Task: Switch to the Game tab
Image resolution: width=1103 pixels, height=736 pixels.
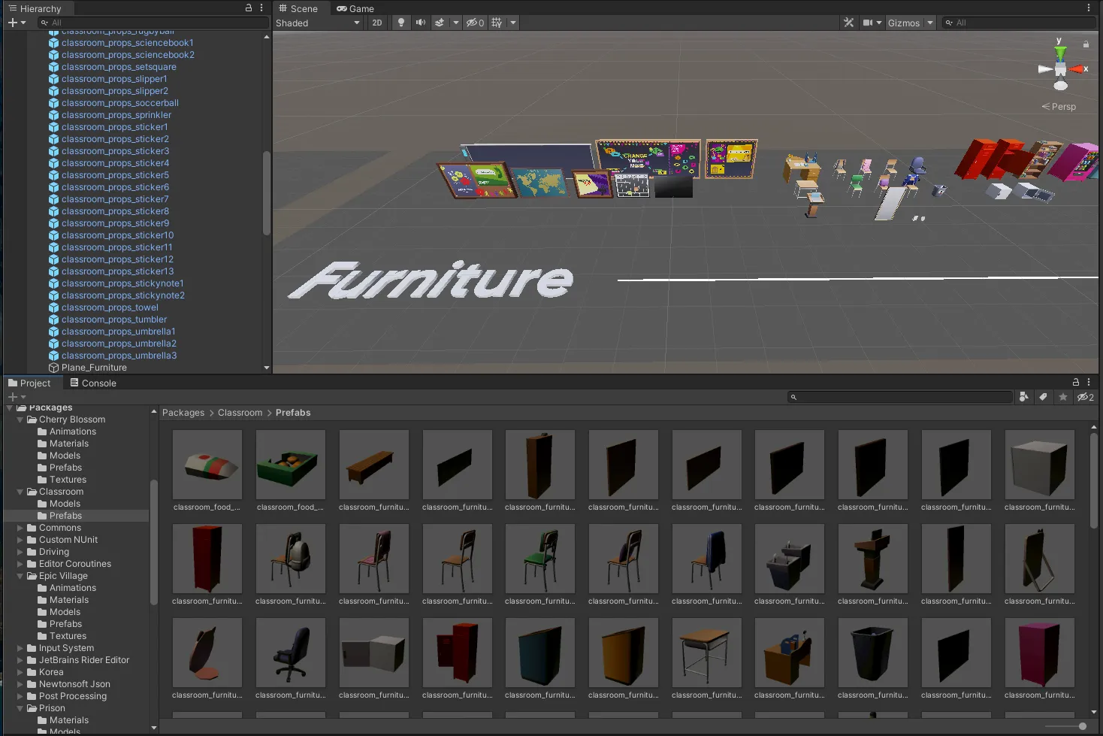Action: [355, 8]
